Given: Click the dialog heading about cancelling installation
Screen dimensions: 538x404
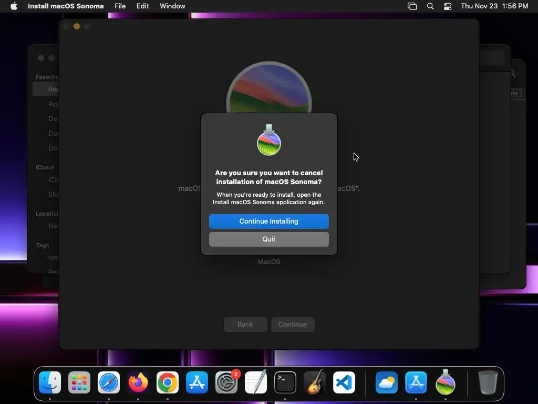Looking at the screenshot, I should (268, 177).
